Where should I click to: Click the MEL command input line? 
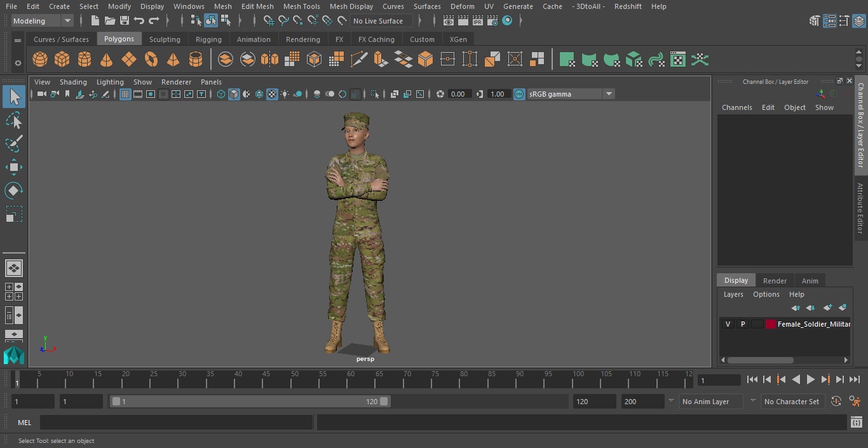point(176,423)
